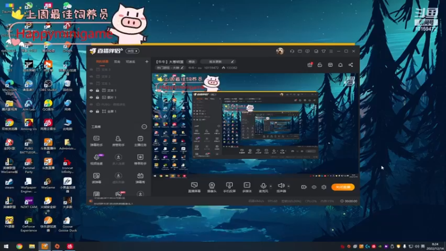This screenshot has height=251, width=446.
Task: Add a new scene with plus icon
Action: 147,61
